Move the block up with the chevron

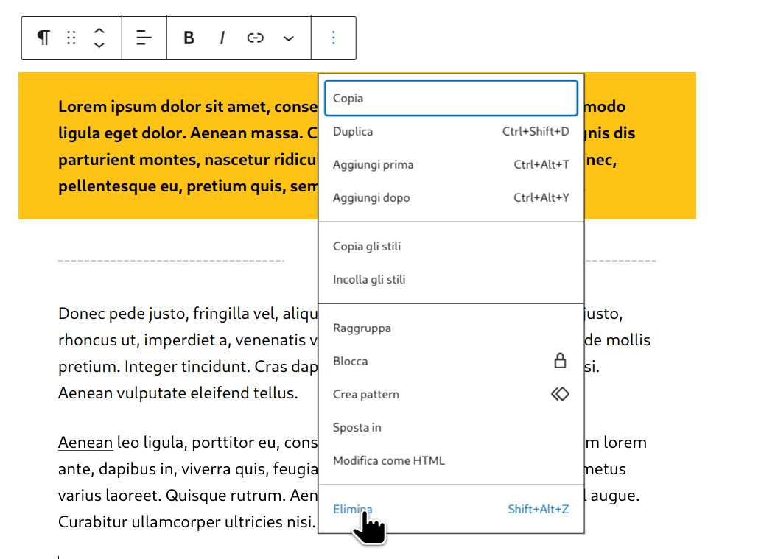[x=99, y=31]
